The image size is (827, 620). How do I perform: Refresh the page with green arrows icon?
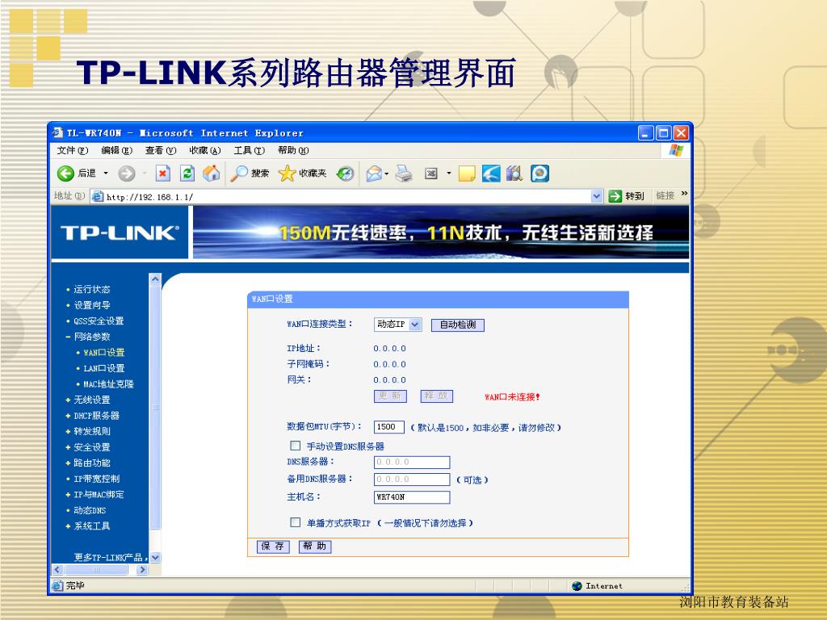(187, 173)
